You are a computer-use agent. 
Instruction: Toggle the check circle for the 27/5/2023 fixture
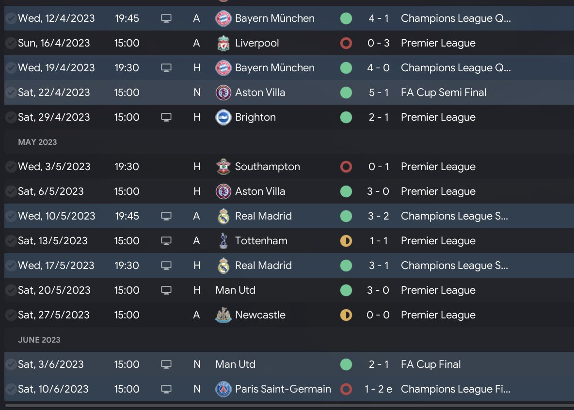point(11,315)
